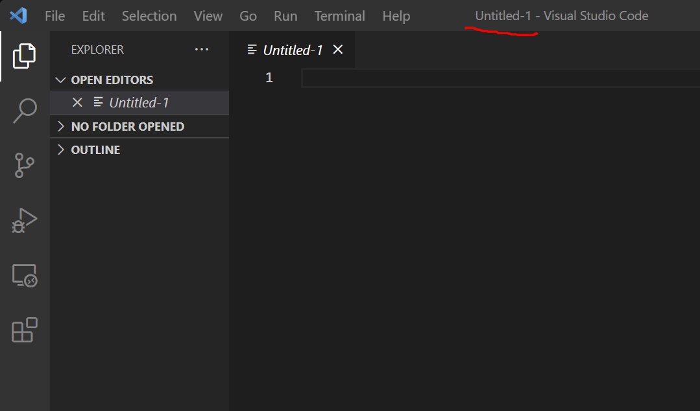700x411 pixels.
Task: Open the Source Control view
Action: (25, 165)
